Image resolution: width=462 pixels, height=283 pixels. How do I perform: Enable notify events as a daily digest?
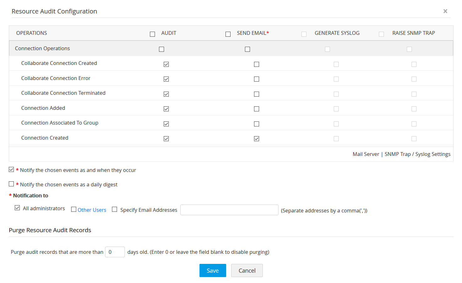click(11, 184)
